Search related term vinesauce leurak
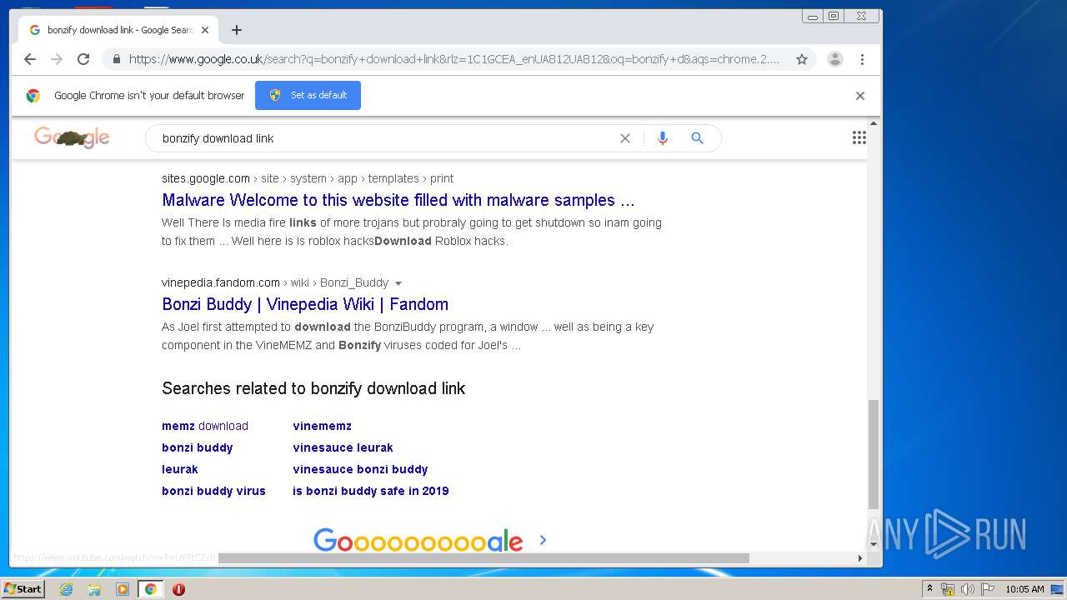The width and height of the screenshot is (1067, 600). point(343,447)
